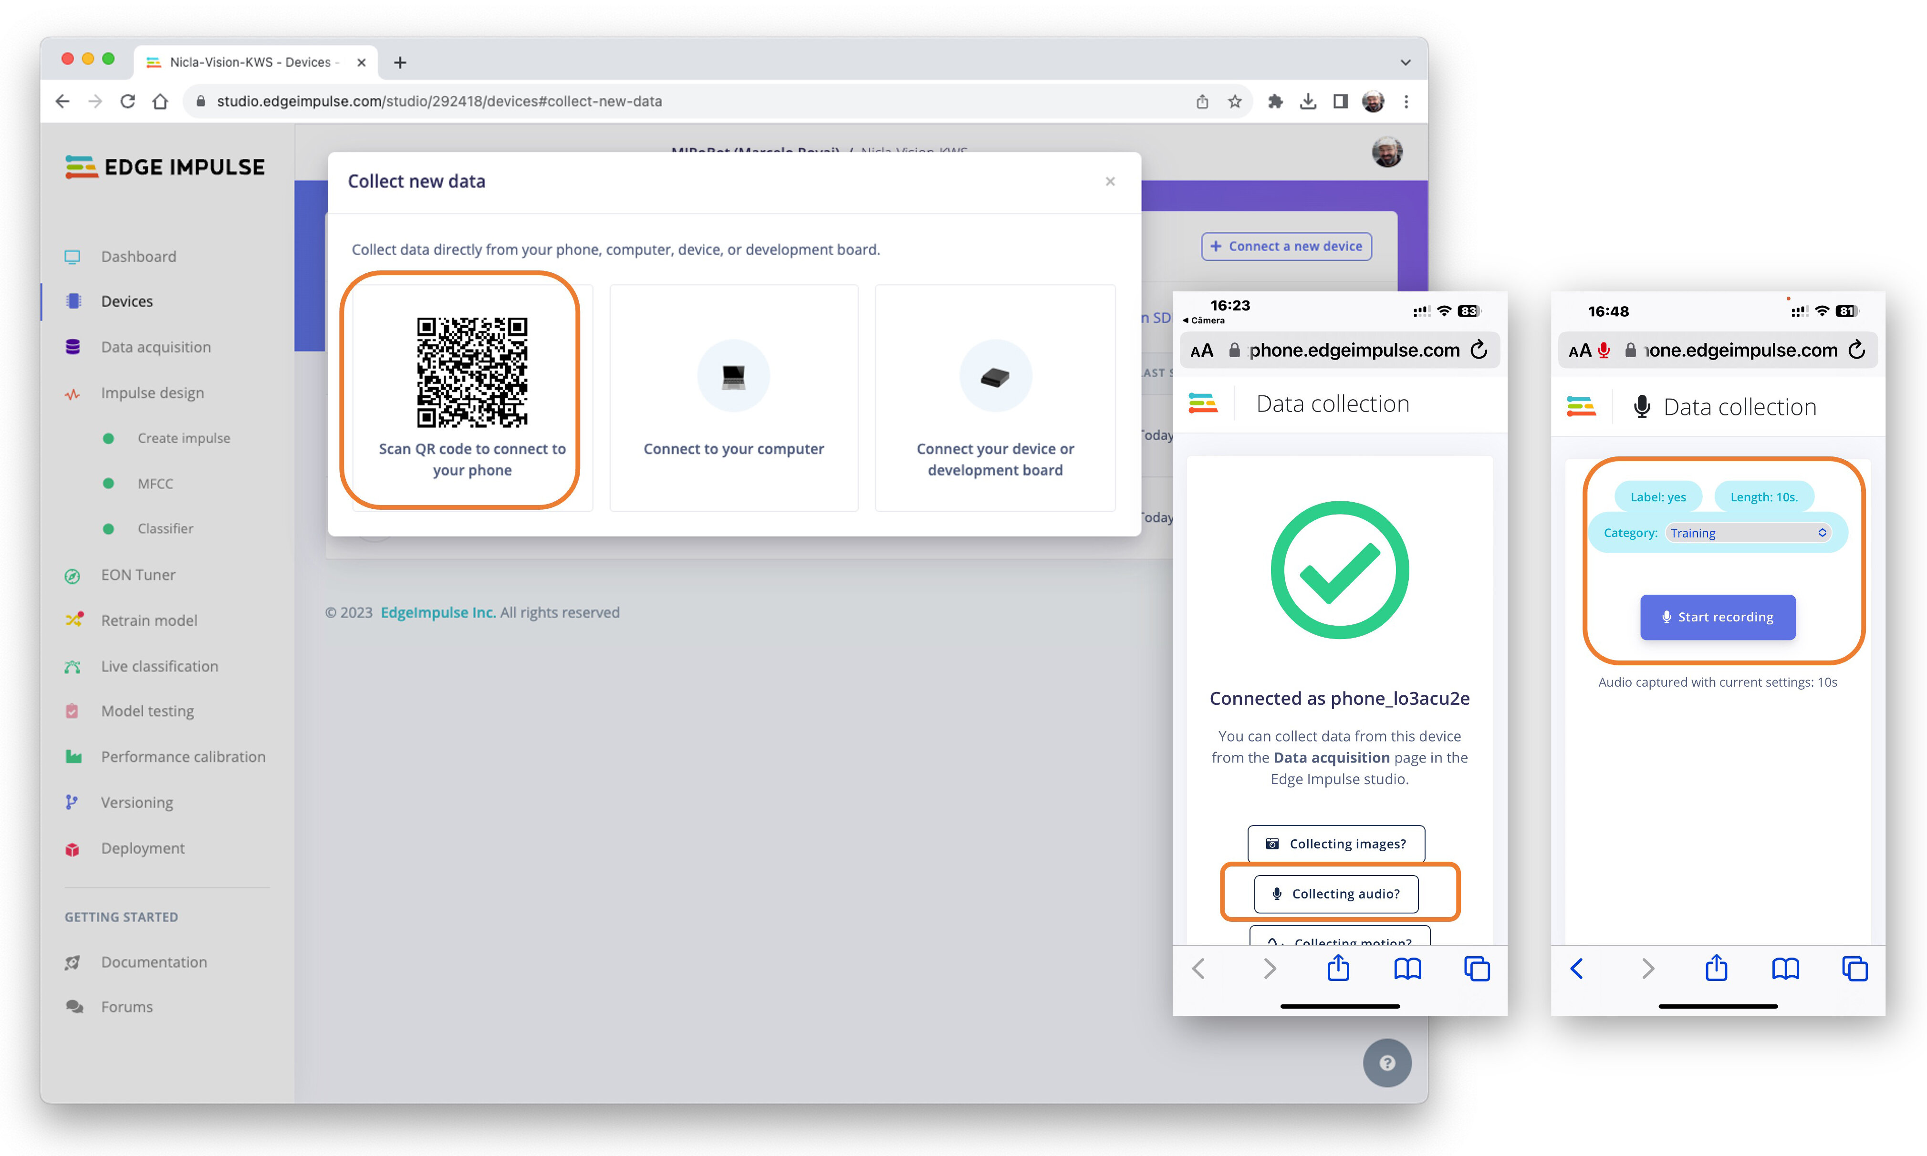Bookmark page with the star icon

[x=1235, y=101]
